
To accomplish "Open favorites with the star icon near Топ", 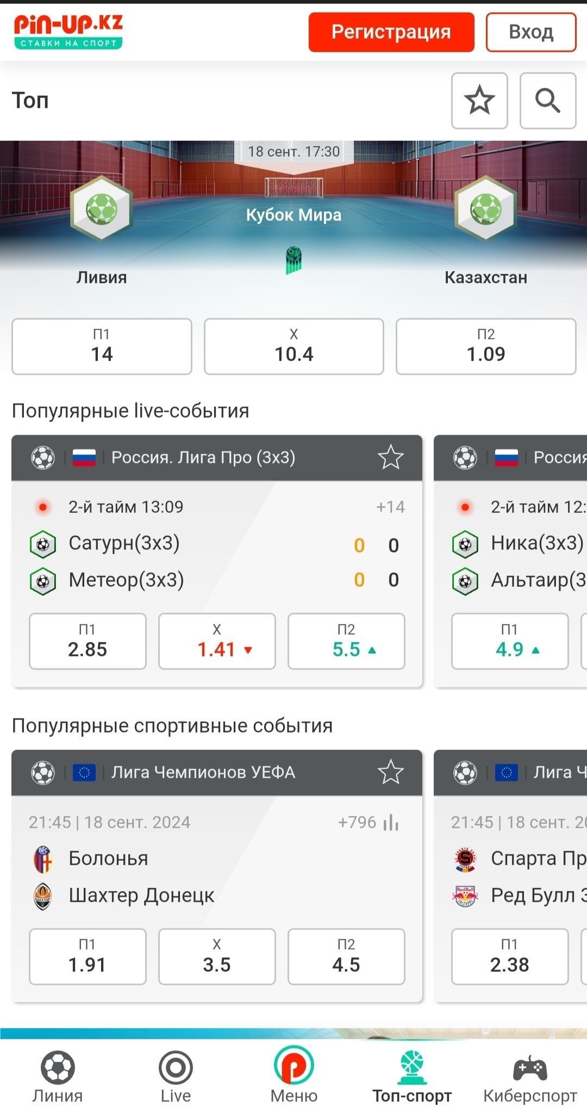I will [x=479, y=101].
